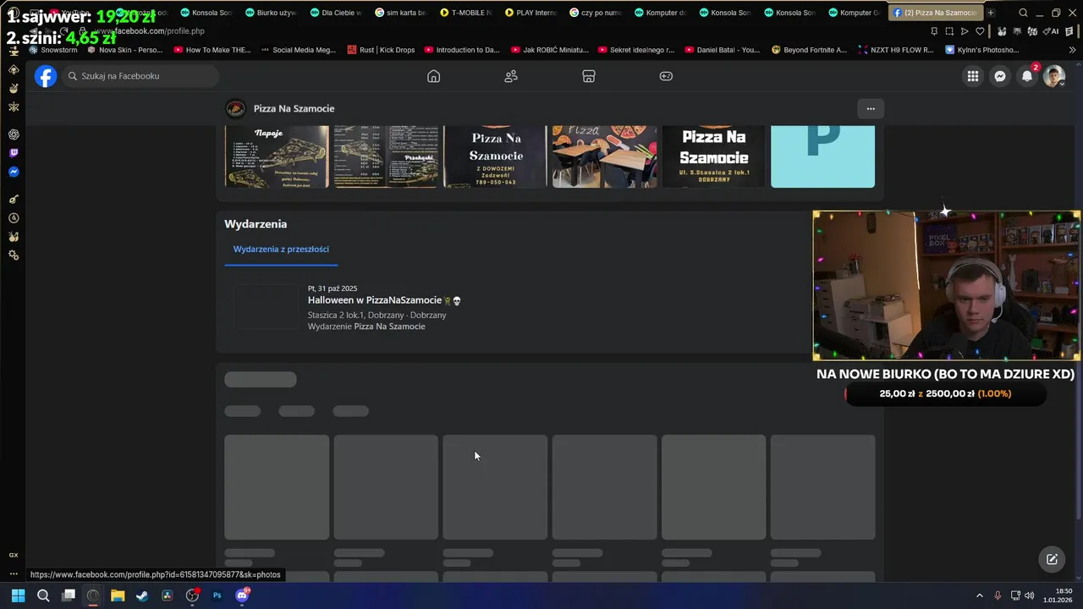Show hidden system tray icons
This screenshot has height=609, width=1083.
pyautogui.click(x=980, y=595)
